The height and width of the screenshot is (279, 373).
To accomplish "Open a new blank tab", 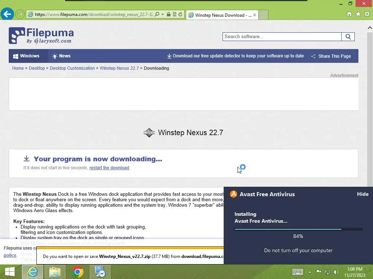I will pyautogui.click(x=263, y=15).
